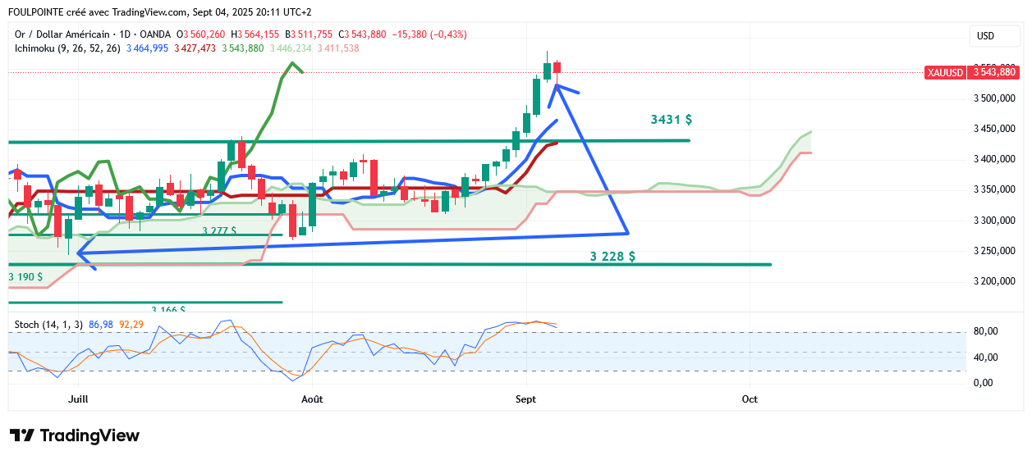Click the Or / Dollar Américain symbol title
Screen dimensions: 1032x460
point(62,34)
